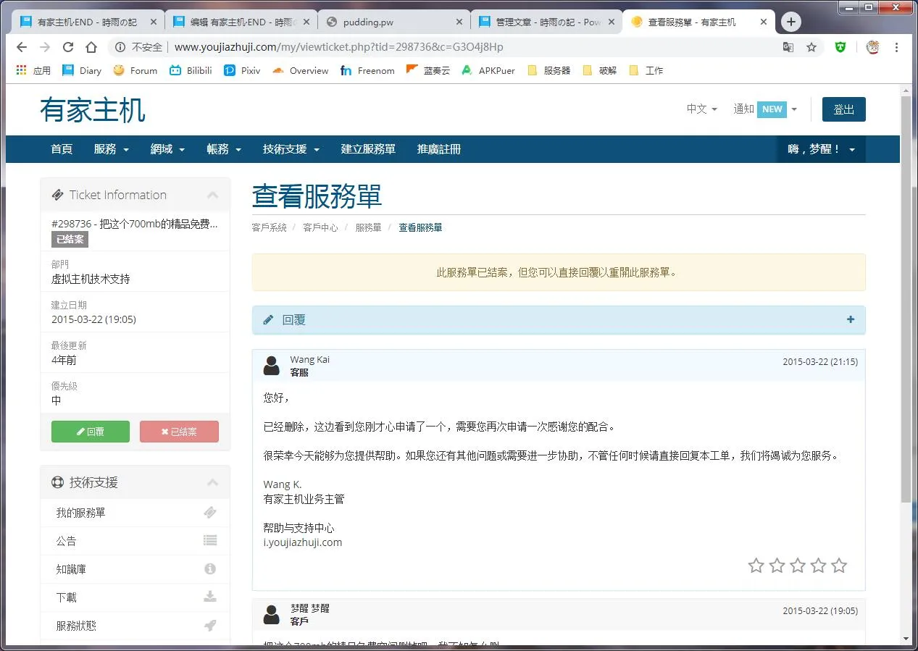Open the 推廣註册 menu item
The image size is (918, 651).
coord(440,149)
